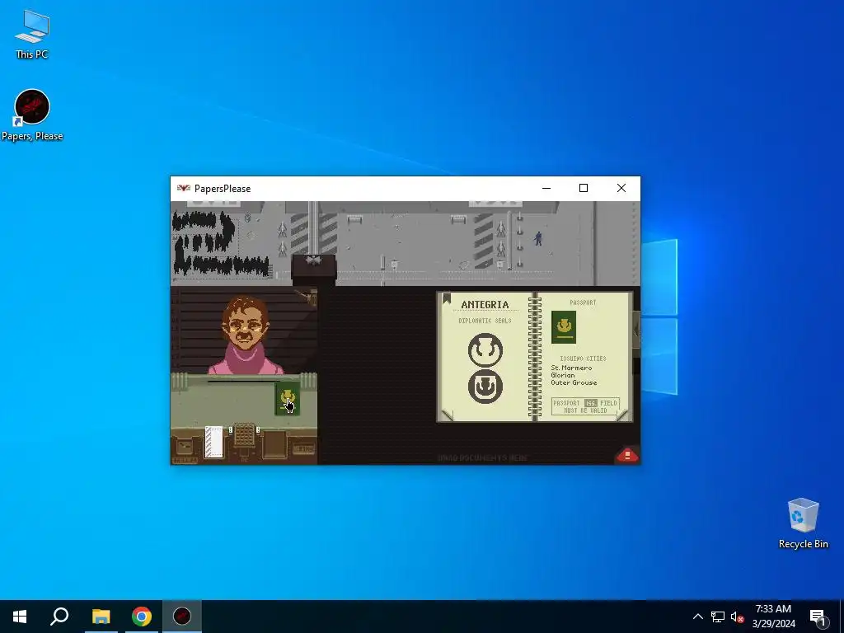Select the upper diplomatic seal in rulebook
The width and height of the screenshot is (844, 633).
coord(485,349)
